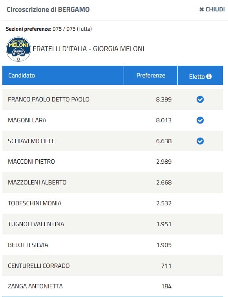Click candidate name MAGONI LARA
Viewport: 228px width, 297px height.
tap(27, 120)
